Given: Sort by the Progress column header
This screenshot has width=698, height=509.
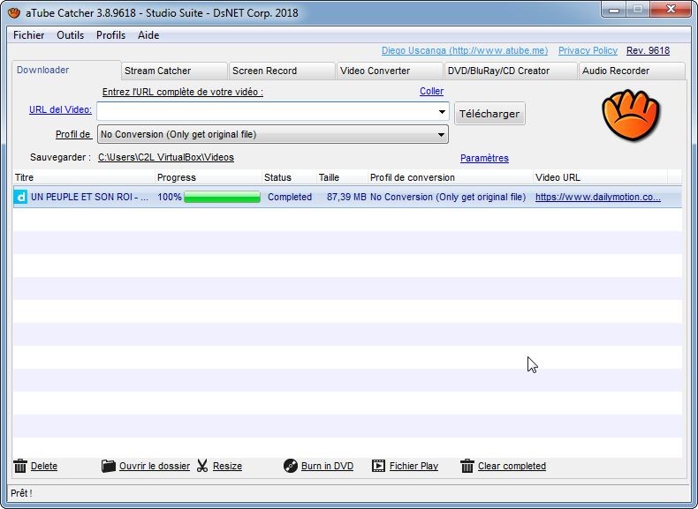Looking at the screenshot, I should click(209, 177).
